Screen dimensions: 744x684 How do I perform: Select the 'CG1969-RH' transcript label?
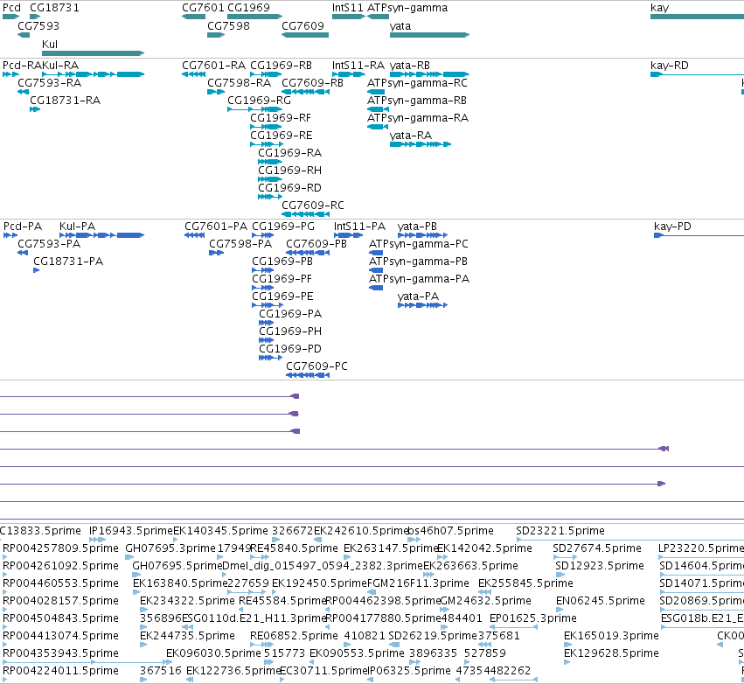pos(290,171)
